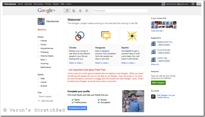205x117 pixels.
Task: Watch a video under Hangouts
Action: pyautogui.click(x=102, y=63)
